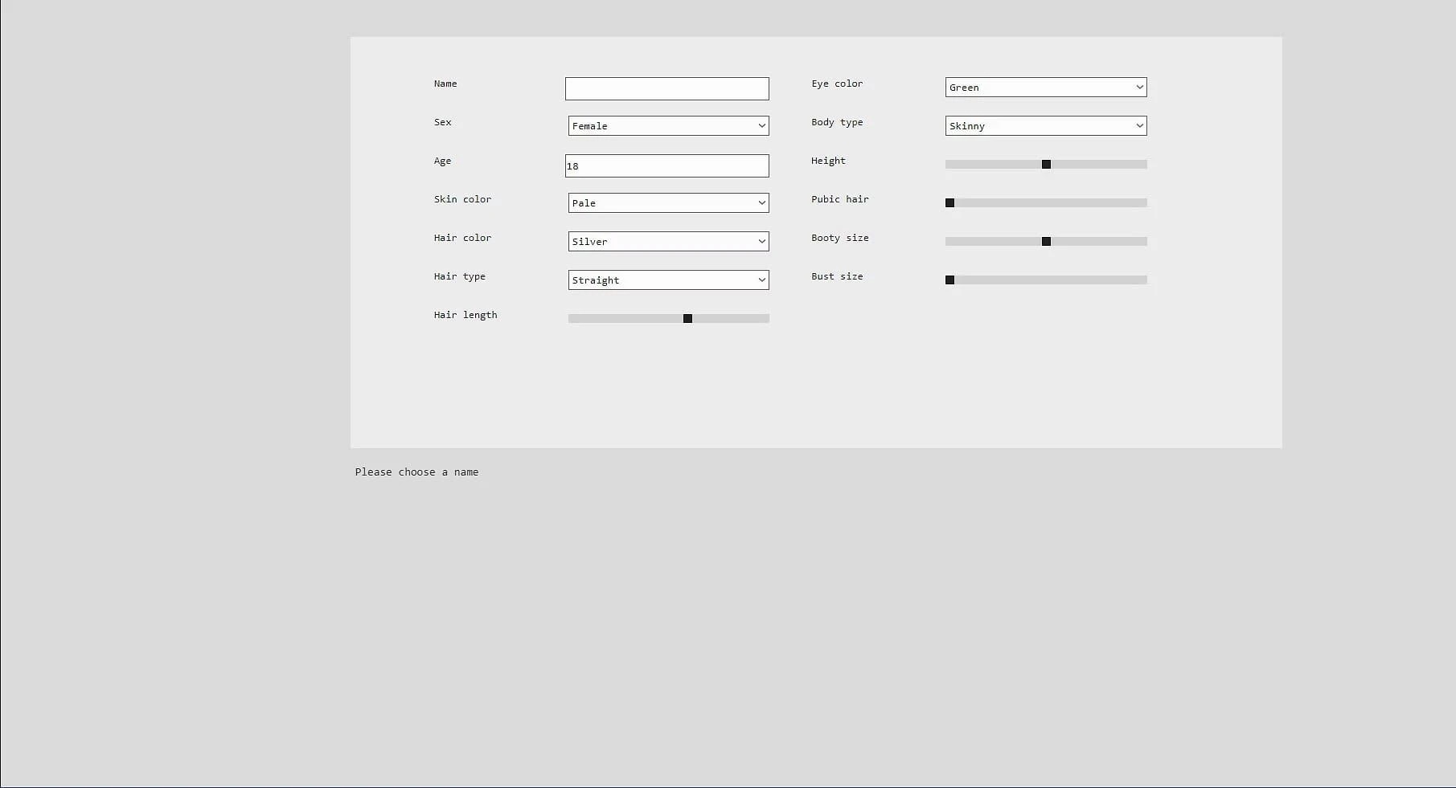
Task: Click the Pubic hair slider handle
Action: point(949,203)
